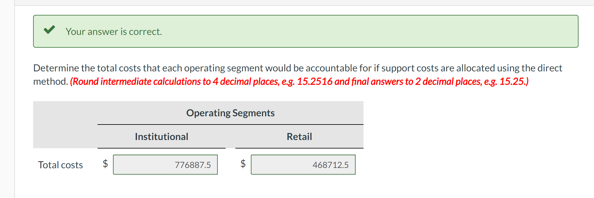Click the green checkmark icon
Screen dimensions: 594x198
[49, 30]
